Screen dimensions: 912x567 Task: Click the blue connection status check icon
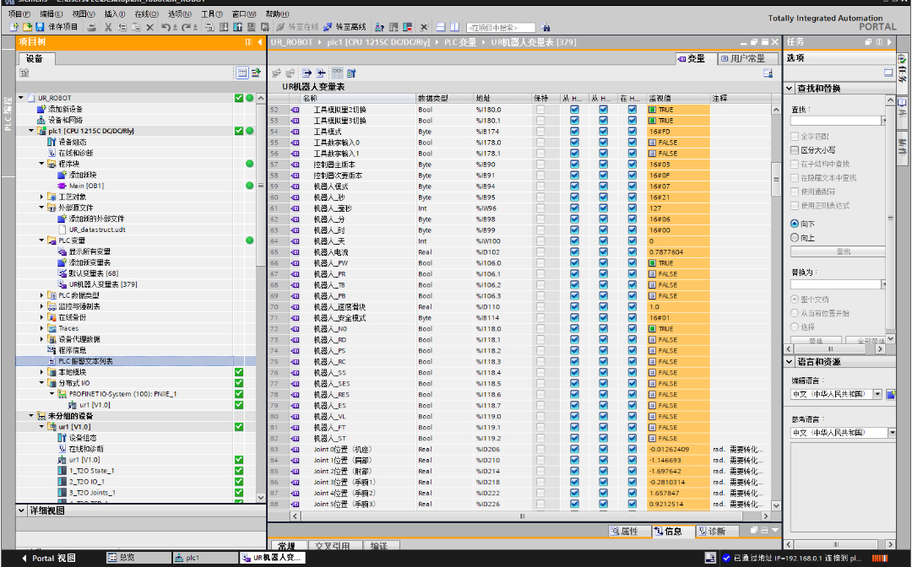coord(726,558)
